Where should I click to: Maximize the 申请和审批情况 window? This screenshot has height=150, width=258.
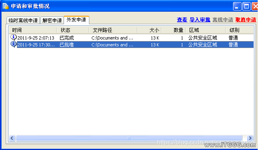(246, 6)
